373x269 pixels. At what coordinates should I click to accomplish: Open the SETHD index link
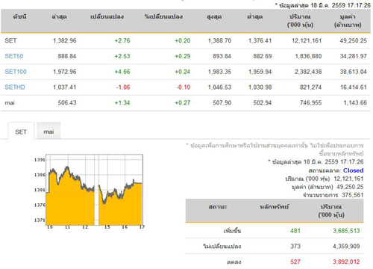[x=15, y=87]
